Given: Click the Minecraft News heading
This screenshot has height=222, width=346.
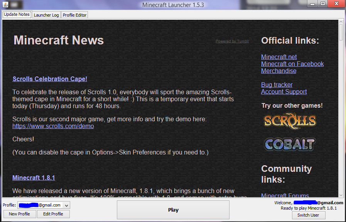Looking at the screenshot, I should pos(59,40).
